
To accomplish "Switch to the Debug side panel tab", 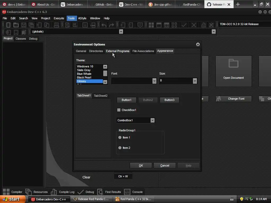I will [x=33, y=39].
